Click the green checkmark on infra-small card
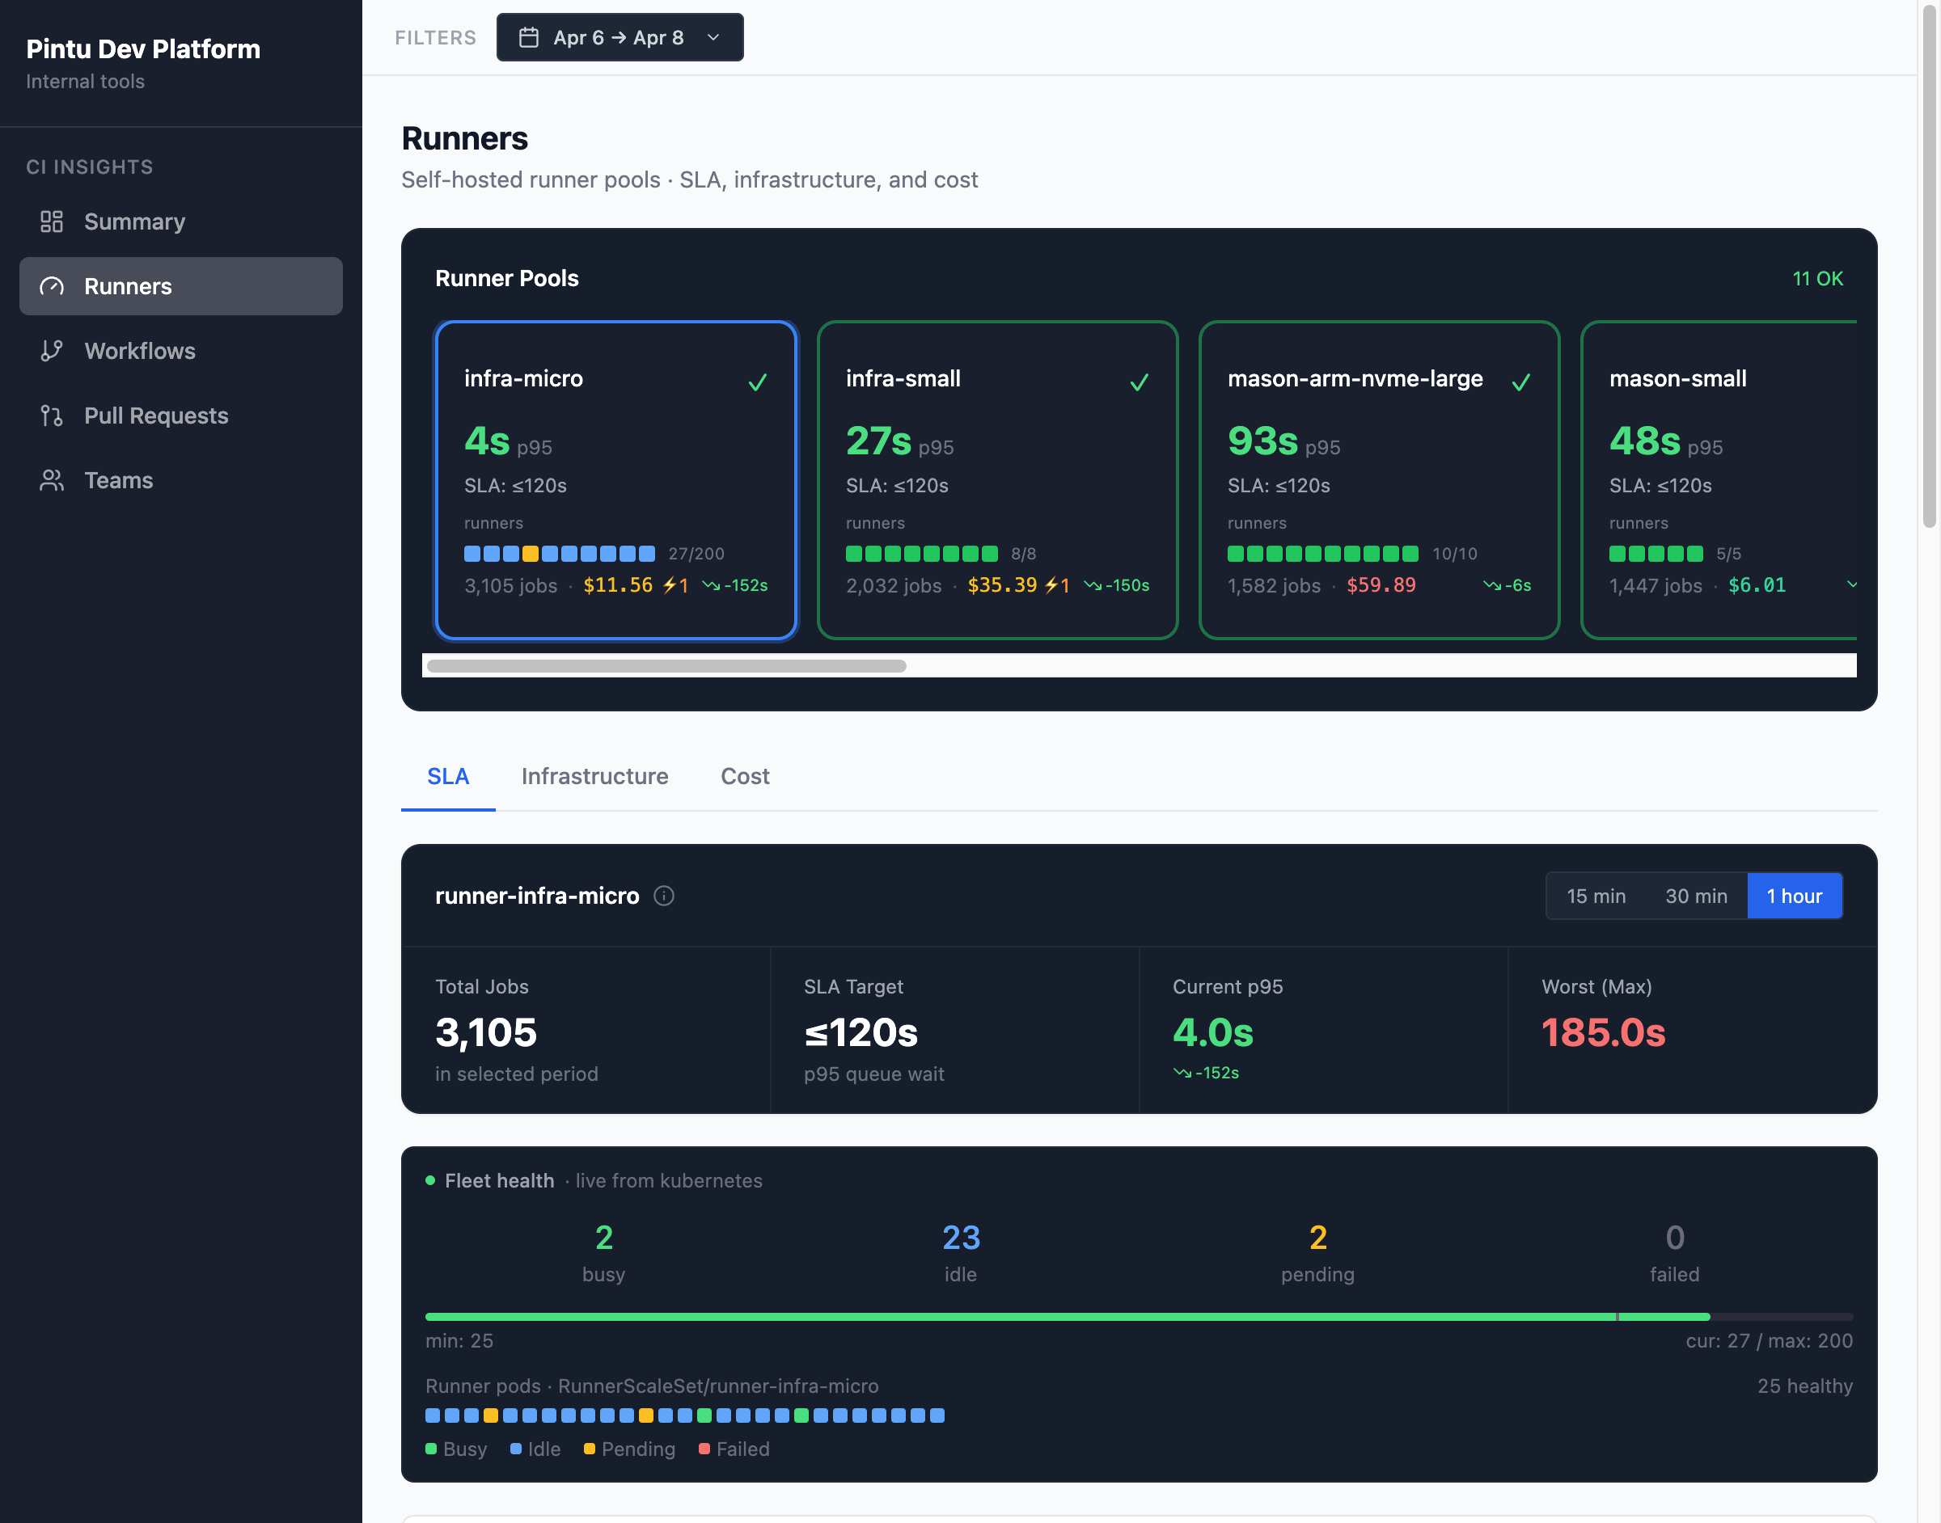 [1139, 382]
